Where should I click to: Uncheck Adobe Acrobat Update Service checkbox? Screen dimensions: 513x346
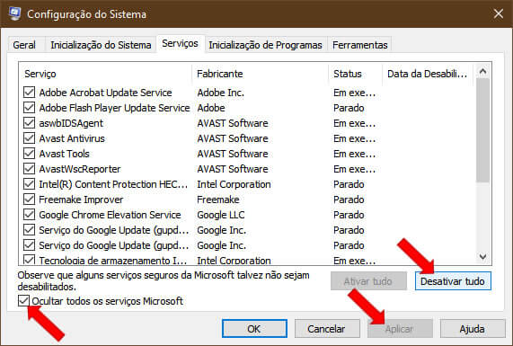29,93
